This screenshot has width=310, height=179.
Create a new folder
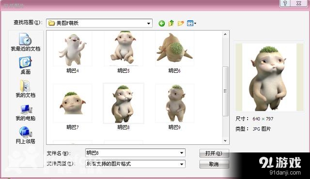point(181,24)
